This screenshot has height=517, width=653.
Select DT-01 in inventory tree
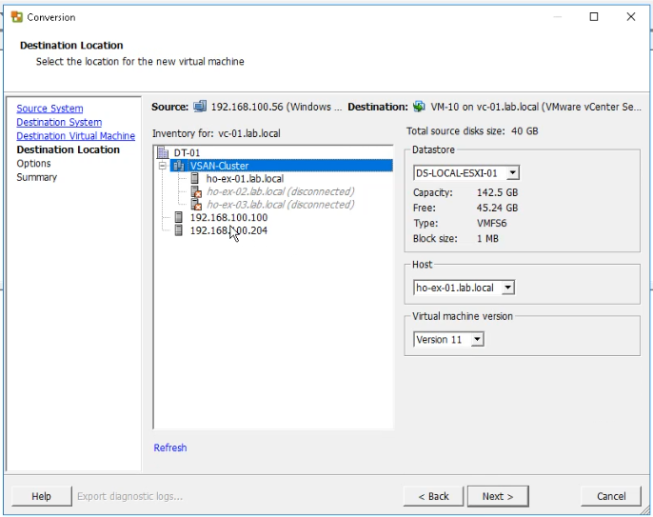[x=187, y=153]
